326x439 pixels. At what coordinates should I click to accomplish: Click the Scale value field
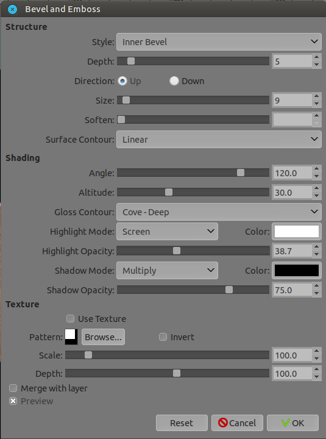coord(292,355)
